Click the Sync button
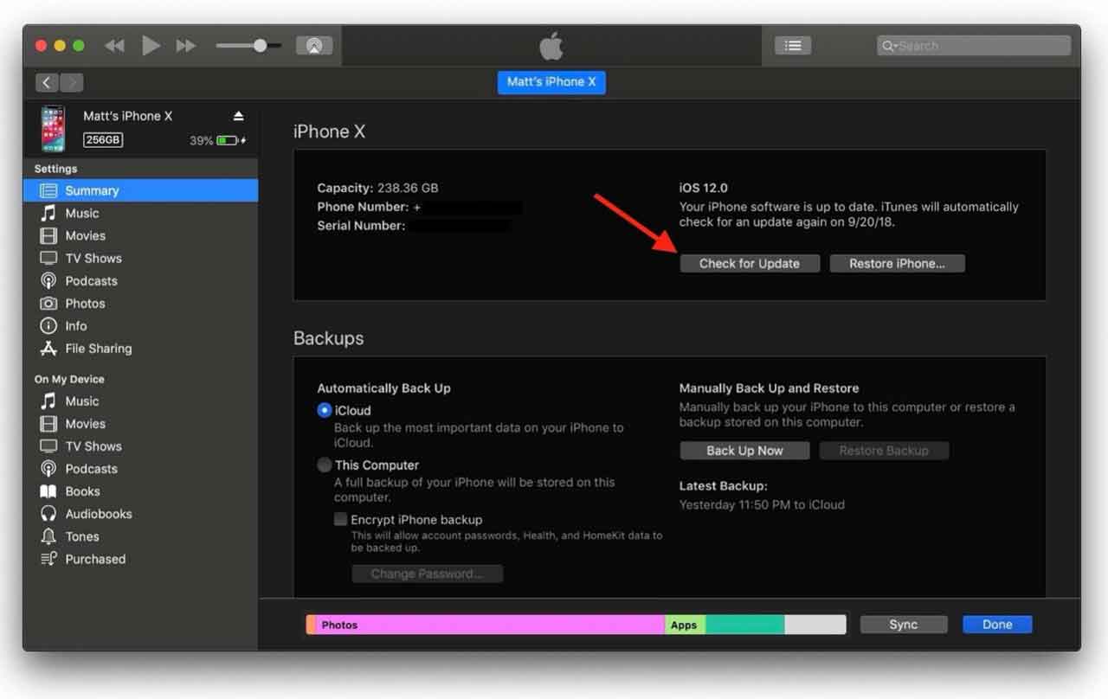 [903, 625]
